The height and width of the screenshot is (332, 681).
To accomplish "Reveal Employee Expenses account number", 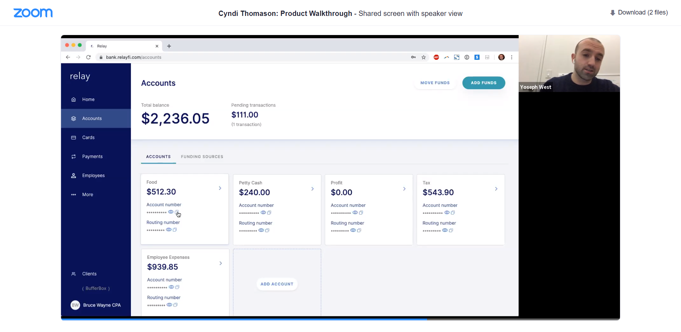I will pos(171,287).
